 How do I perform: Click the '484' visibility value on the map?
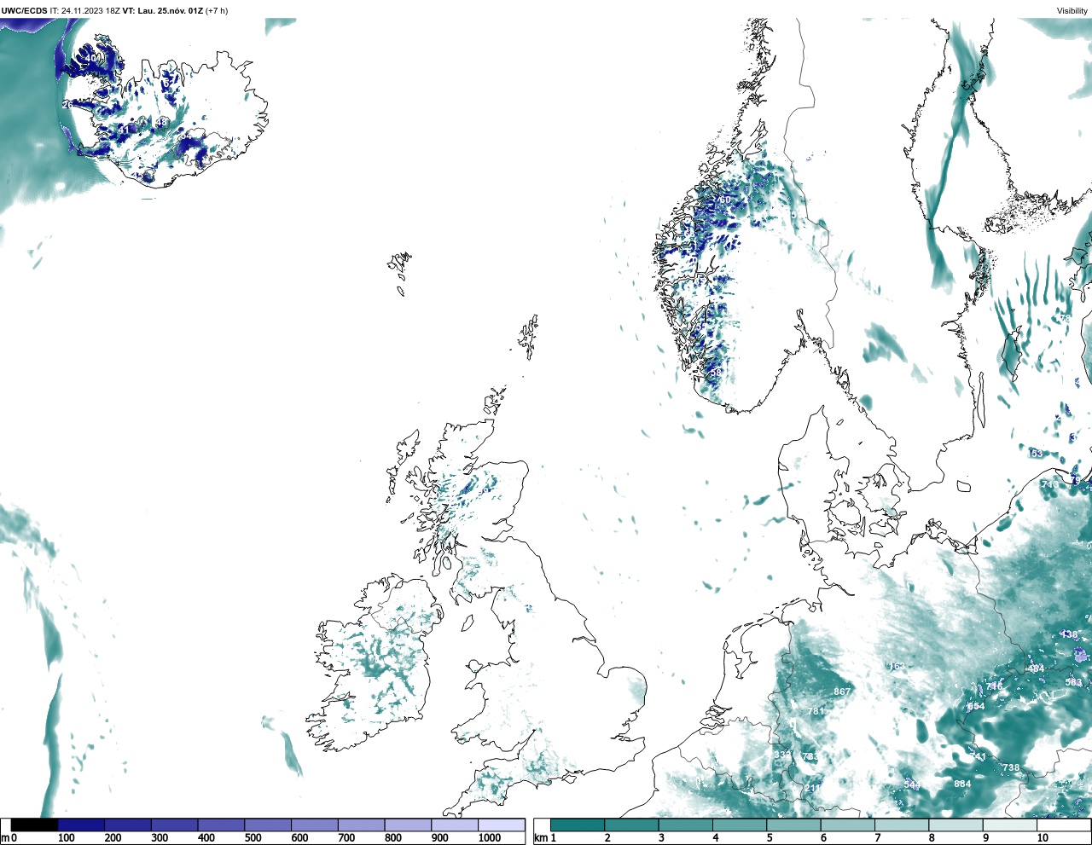[1036, 668]
